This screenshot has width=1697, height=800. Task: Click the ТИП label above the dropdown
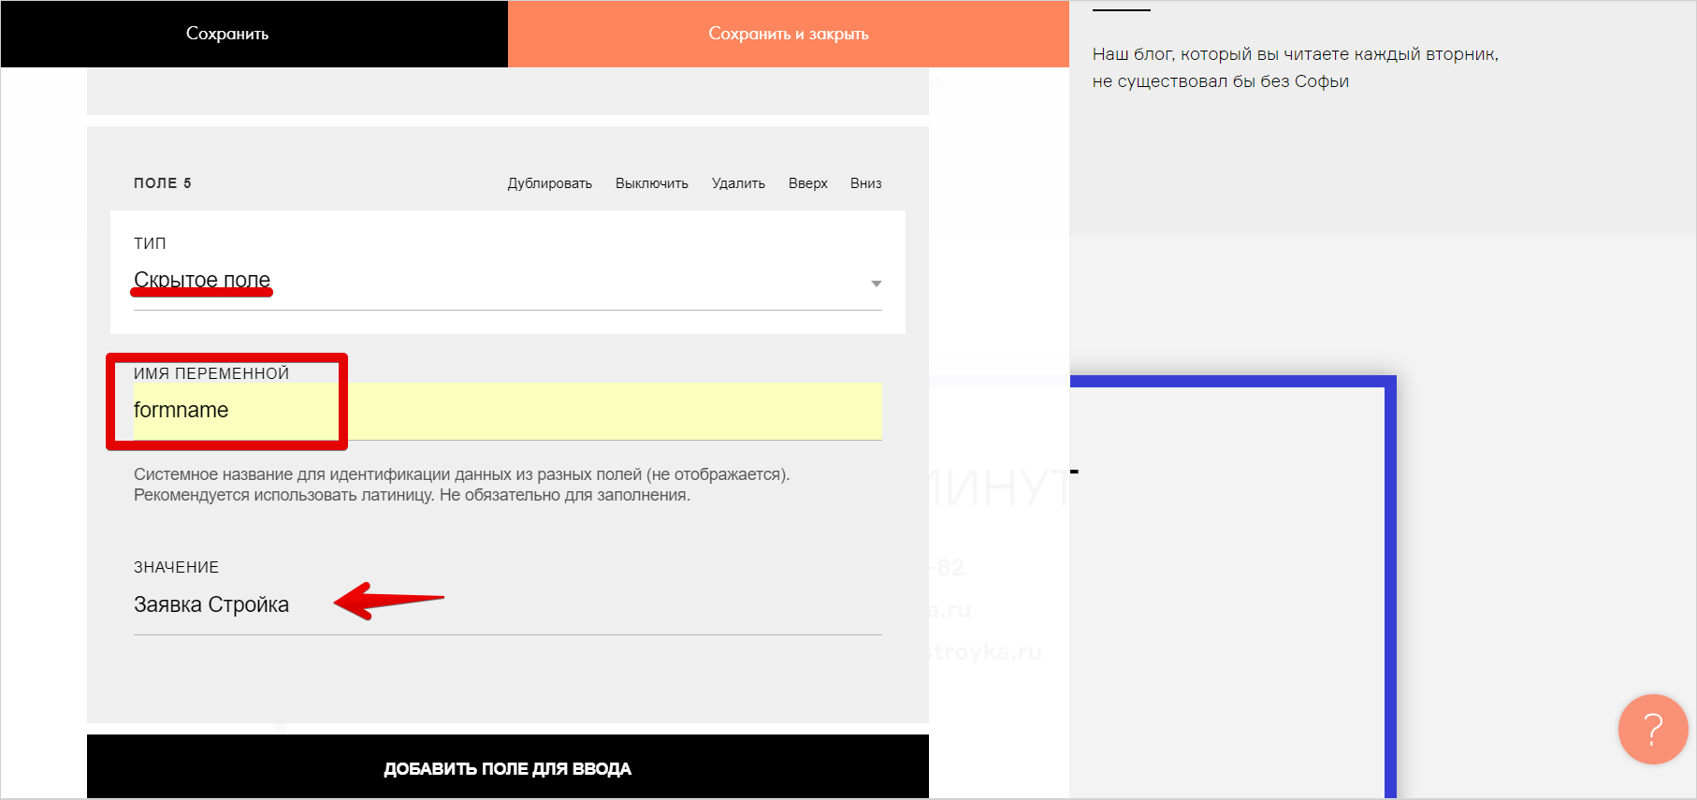click(150, 243)
